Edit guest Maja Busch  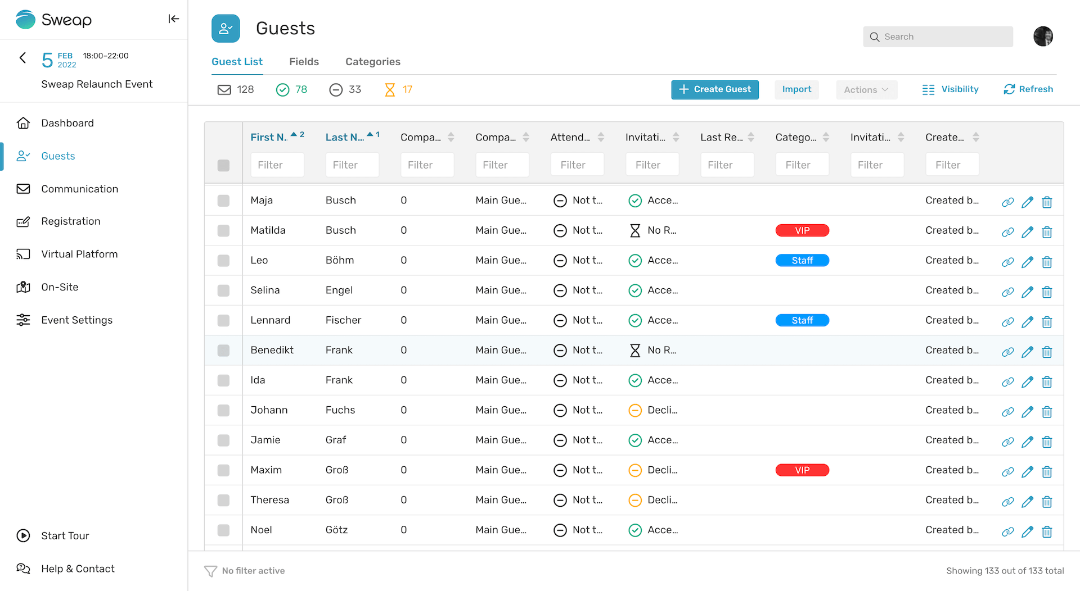(1027, 202)
